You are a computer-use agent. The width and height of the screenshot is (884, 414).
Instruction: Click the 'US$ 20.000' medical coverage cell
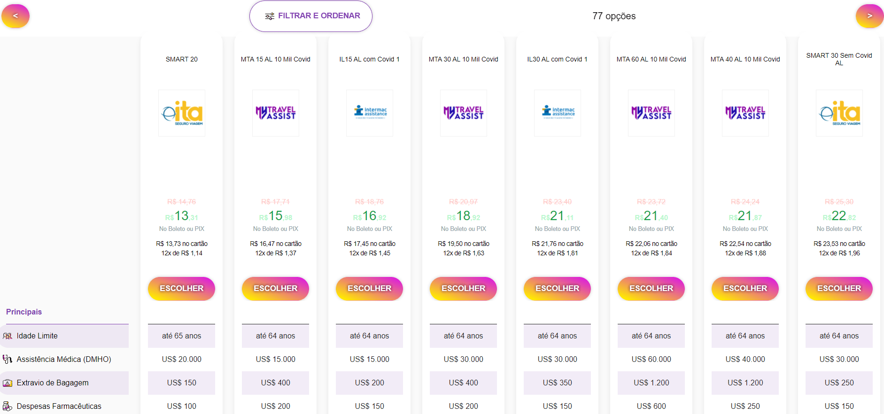(182, 360)
